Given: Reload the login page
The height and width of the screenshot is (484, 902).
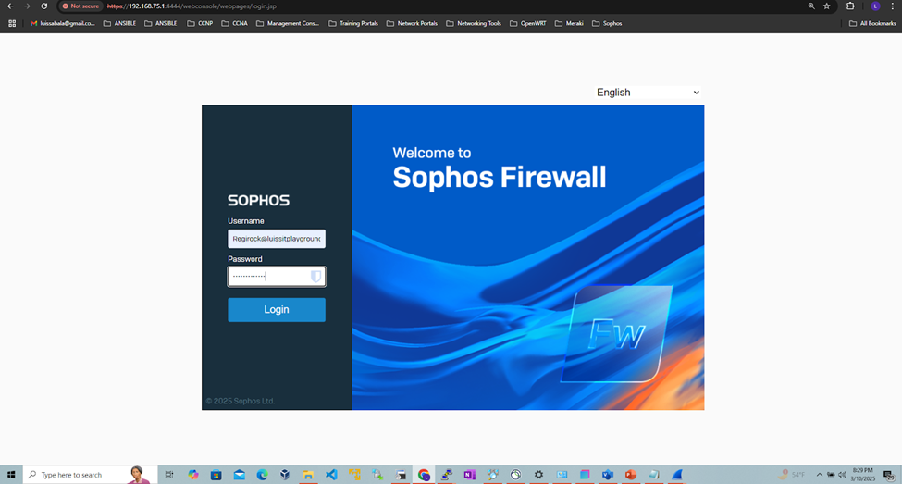Looking at the screenshot, I should 44,6.
